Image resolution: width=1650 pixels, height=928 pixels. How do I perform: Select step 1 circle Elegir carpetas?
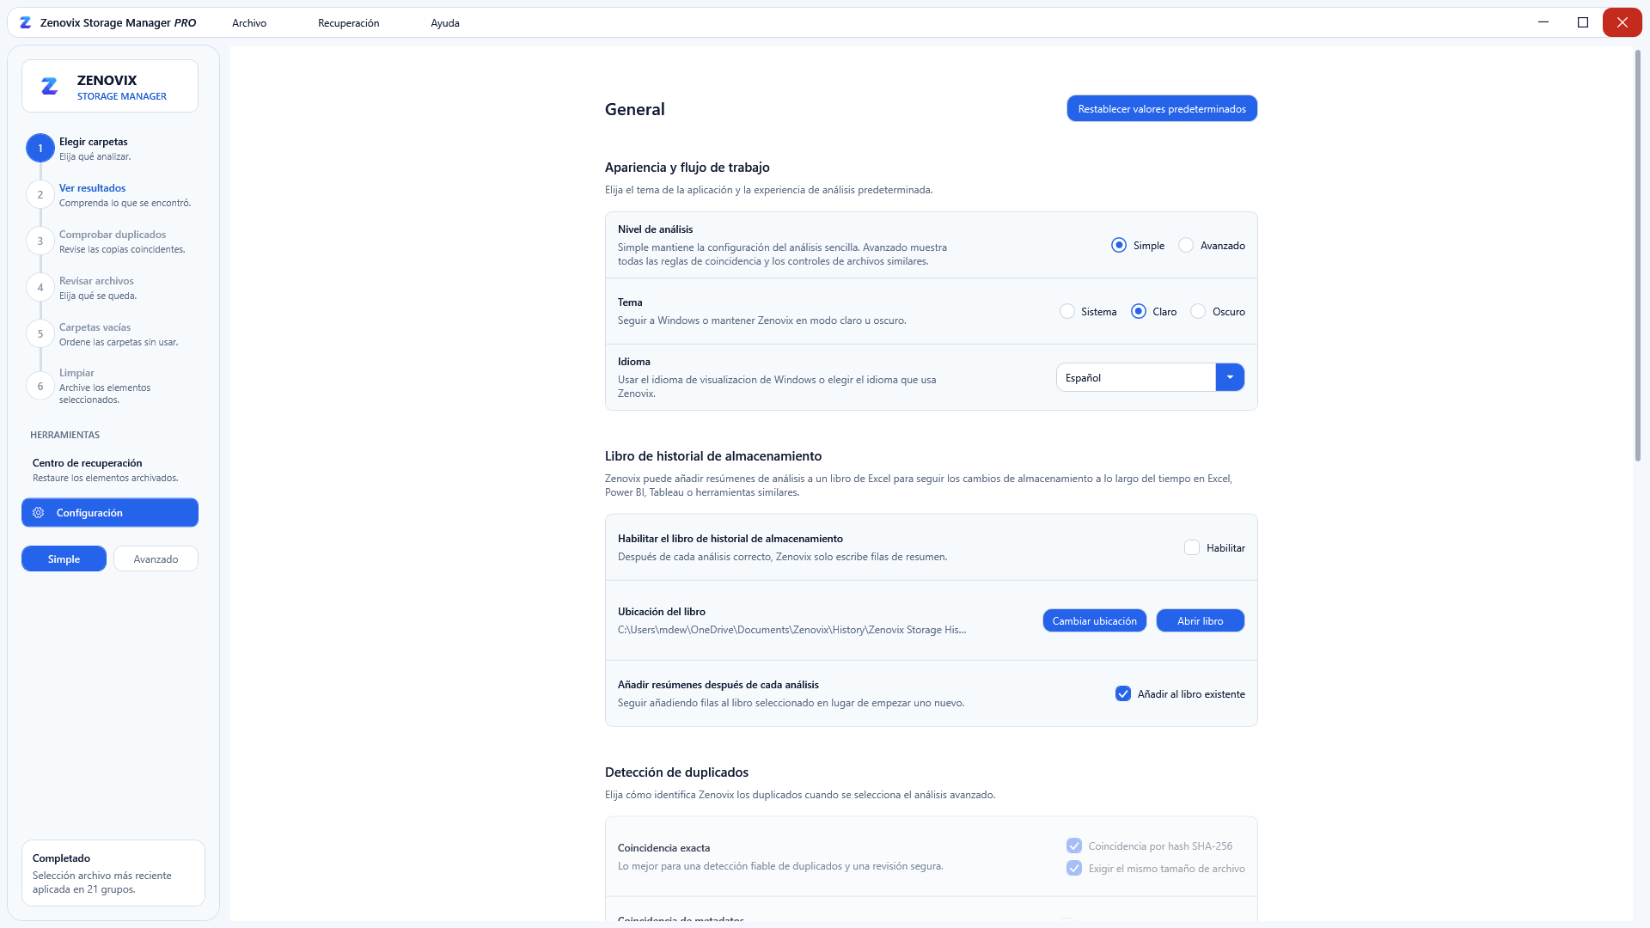click(x=40, y=149)
